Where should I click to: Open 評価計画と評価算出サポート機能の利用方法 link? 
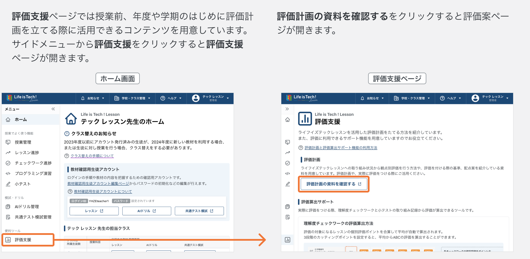pyautogui.click(x=341, y=148)
